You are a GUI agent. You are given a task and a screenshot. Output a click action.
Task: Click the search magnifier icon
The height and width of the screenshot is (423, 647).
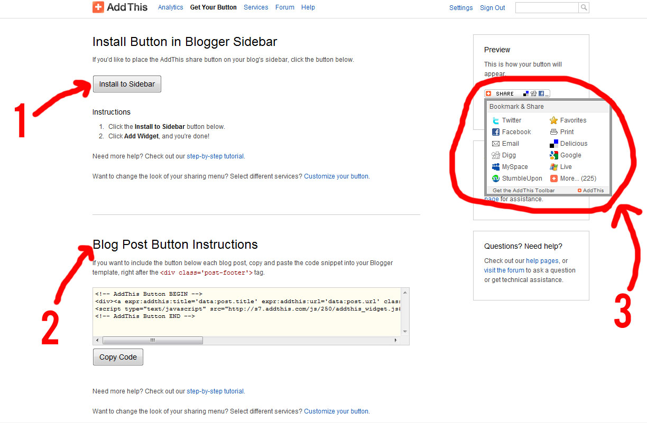tap(584, 7)
